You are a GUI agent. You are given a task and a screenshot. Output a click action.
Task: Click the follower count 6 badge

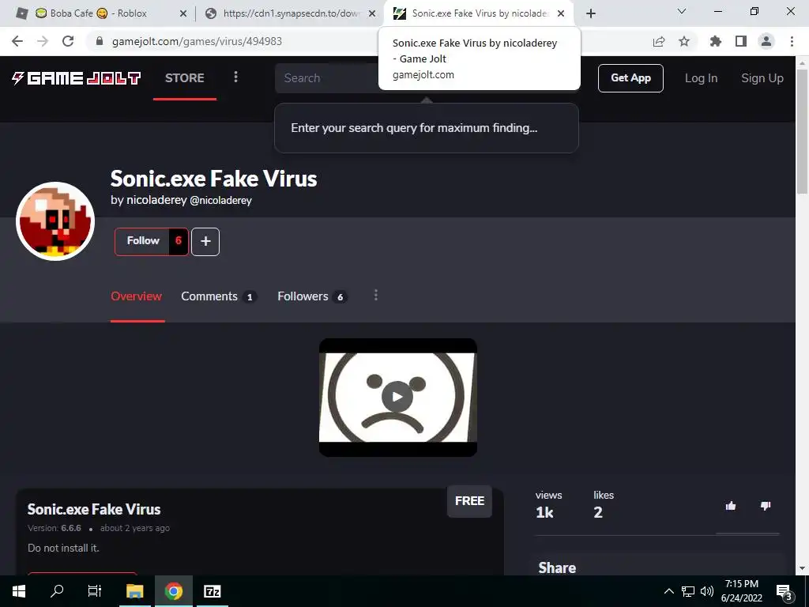[179, 241]
